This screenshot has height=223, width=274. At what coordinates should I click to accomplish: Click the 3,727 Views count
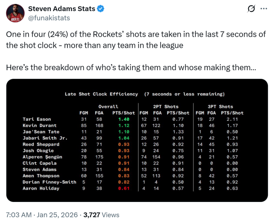pos(101,215)
